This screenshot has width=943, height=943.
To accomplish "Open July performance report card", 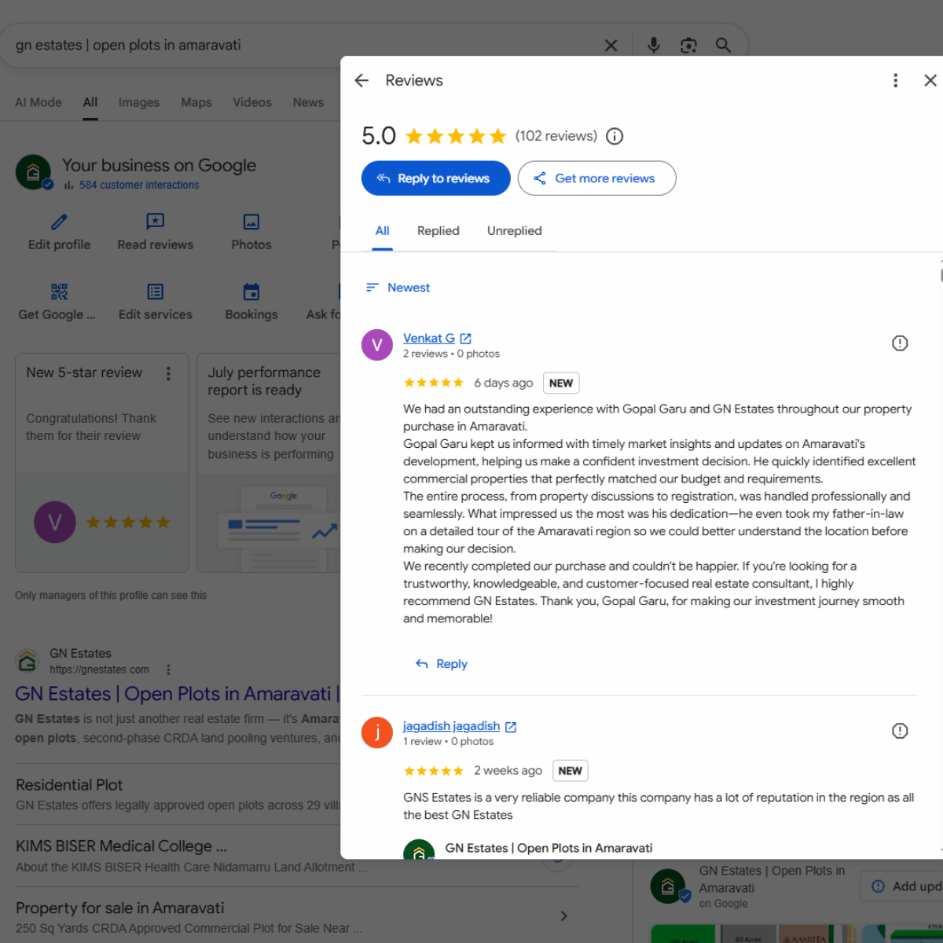I will click(x=269, y=463).
